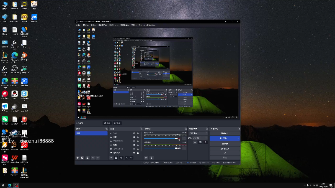Open the Scene Collection (场景集合) menu

[125, 25]
